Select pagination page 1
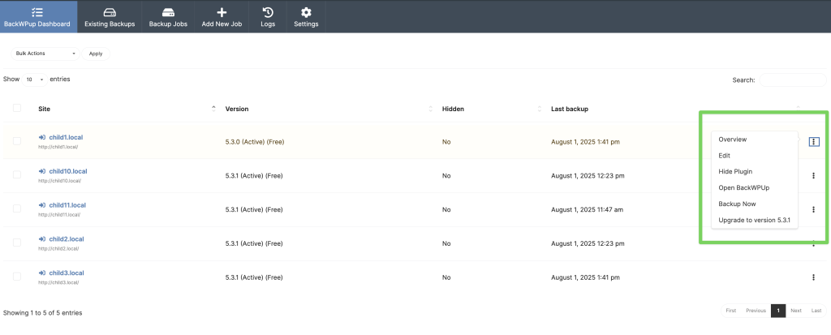Viewport: 831px width, 335px height. [x=778, y=311]
